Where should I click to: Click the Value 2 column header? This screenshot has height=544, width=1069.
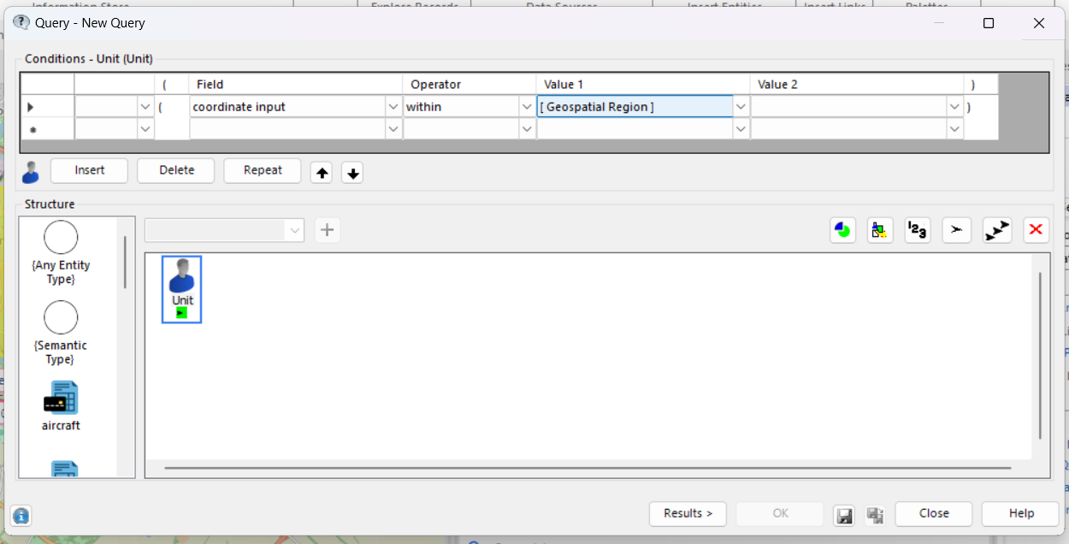(857, 85)
